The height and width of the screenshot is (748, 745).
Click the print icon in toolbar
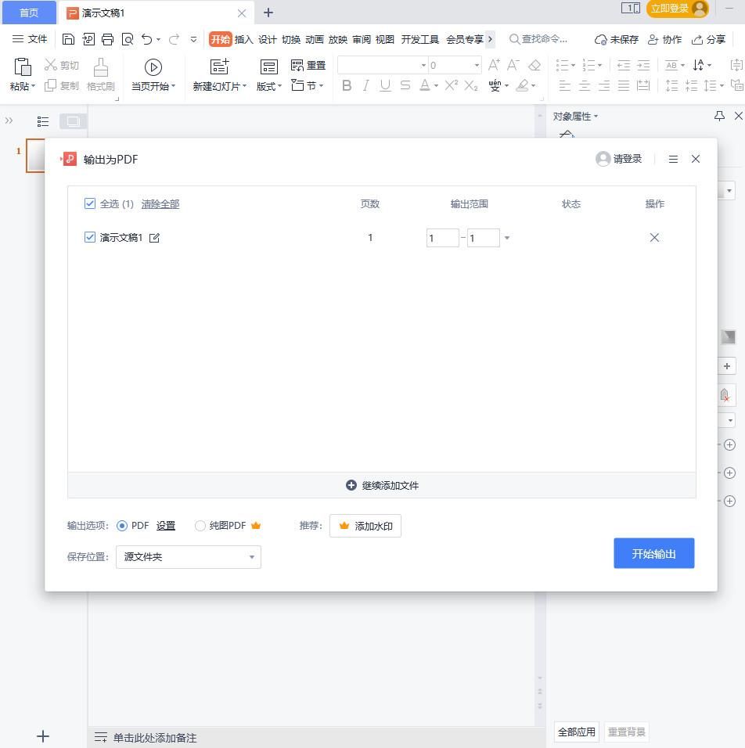108,39
